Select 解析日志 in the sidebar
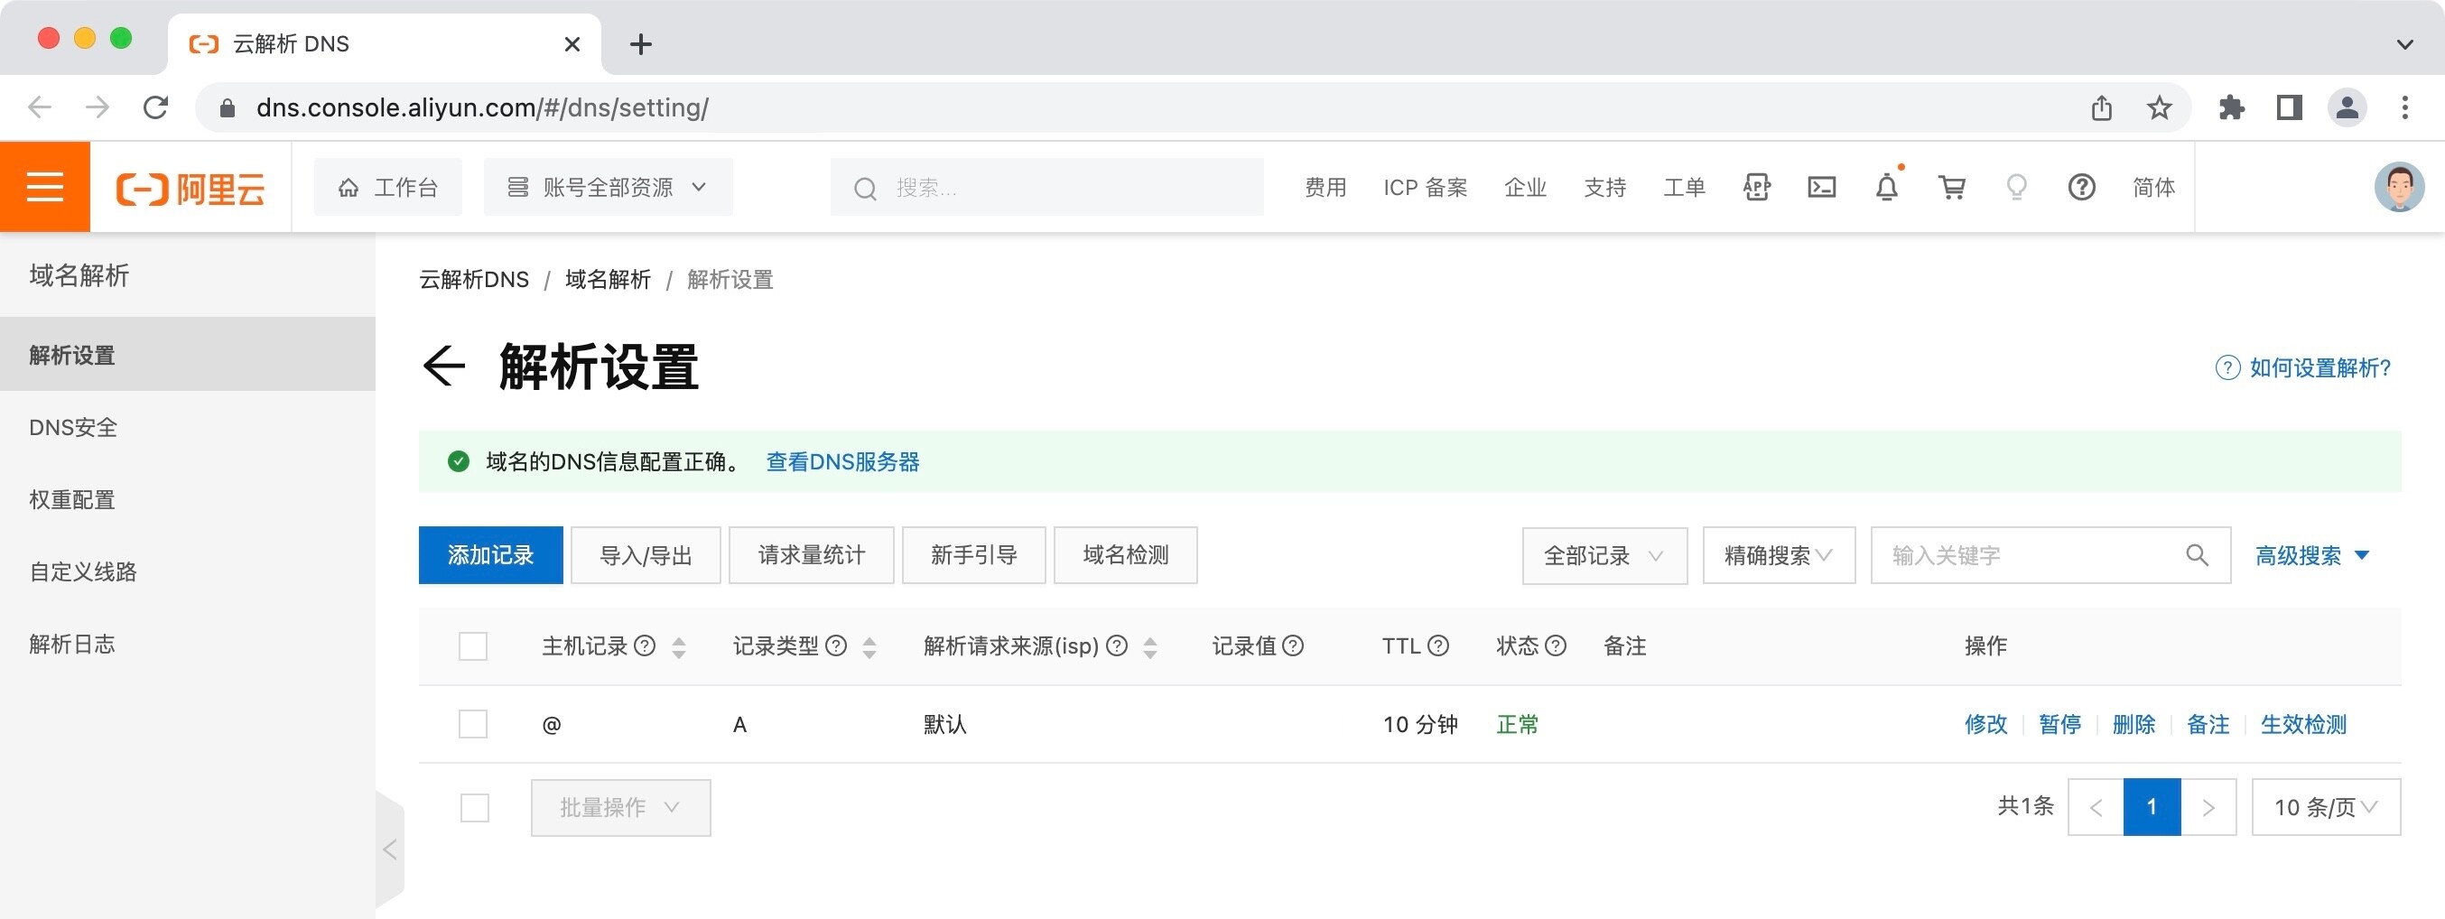Image resolution: width=2445 pixels, height=919 pixels. click(71, 644)
